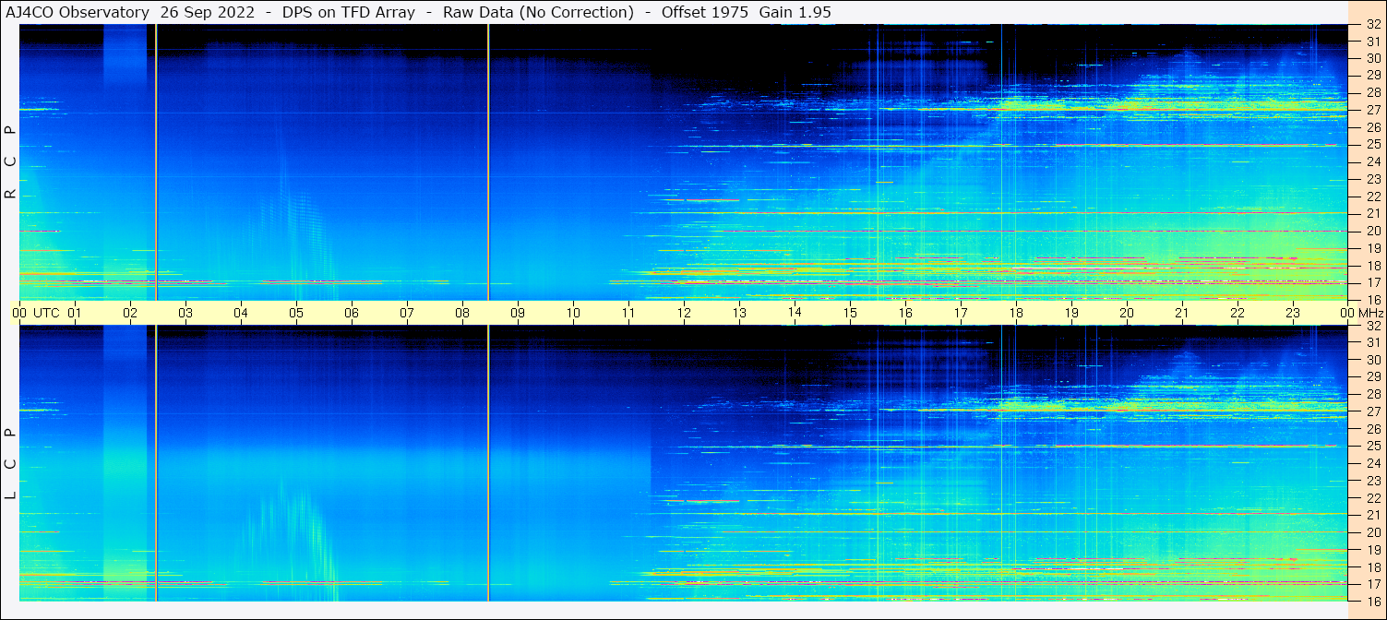
Task: Click hour label "14" on time axis
Action: 795,313
